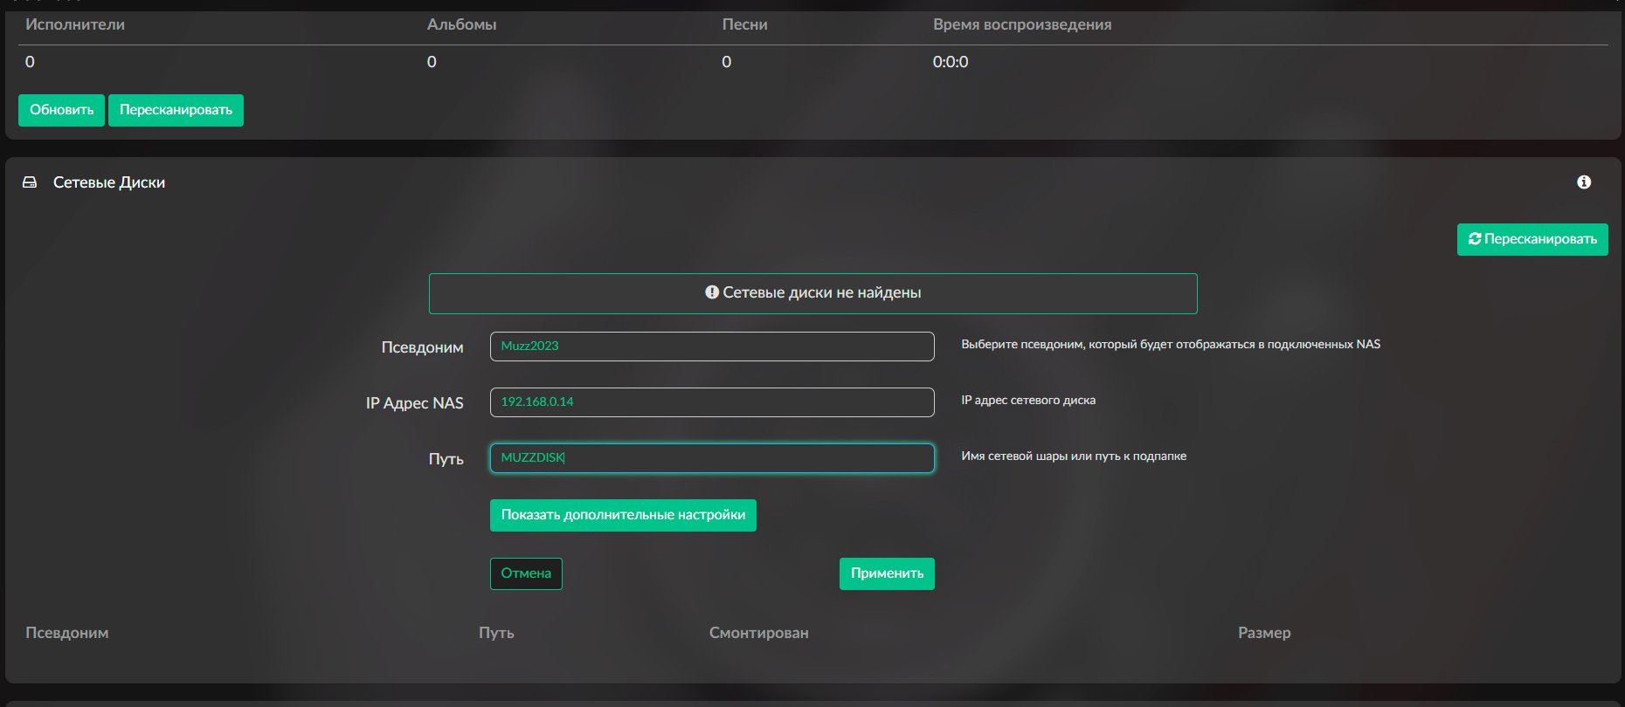Click the Время воспроизведения column header
Viewport: 1625px width, 707px height.
[x=1021, y=24]
